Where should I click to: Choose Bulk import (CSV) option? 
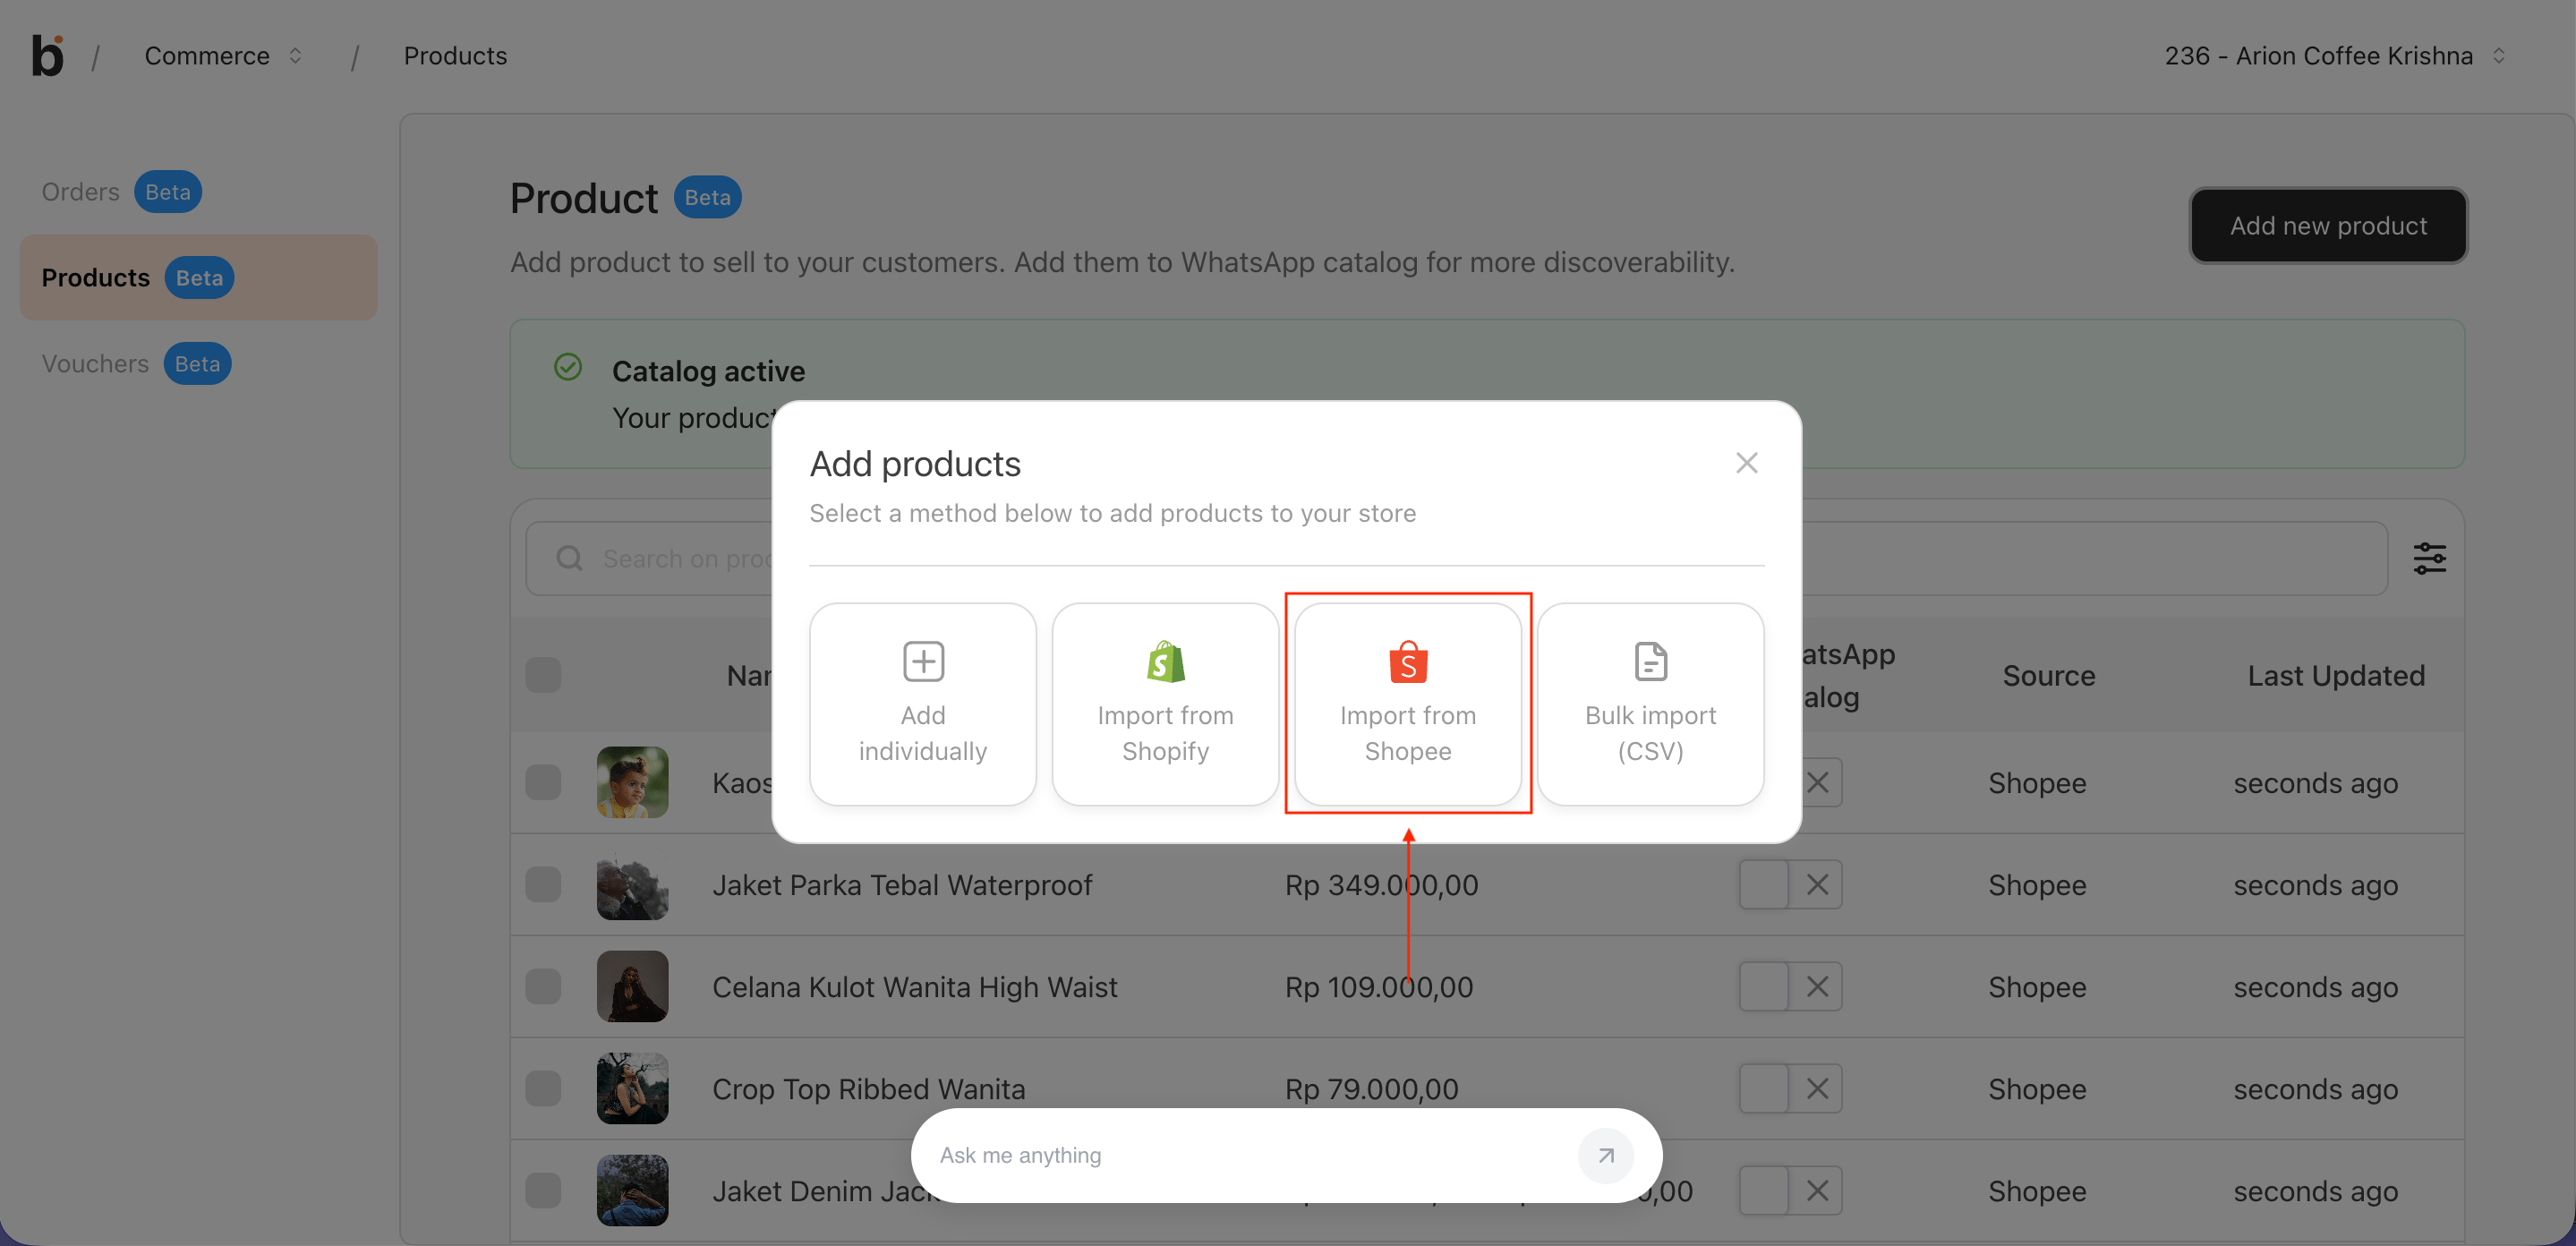click(x=1650, y=704)
